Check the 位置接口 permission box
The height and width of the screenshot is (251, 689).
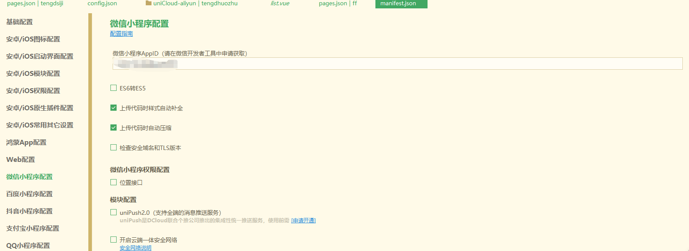(114, 182)
